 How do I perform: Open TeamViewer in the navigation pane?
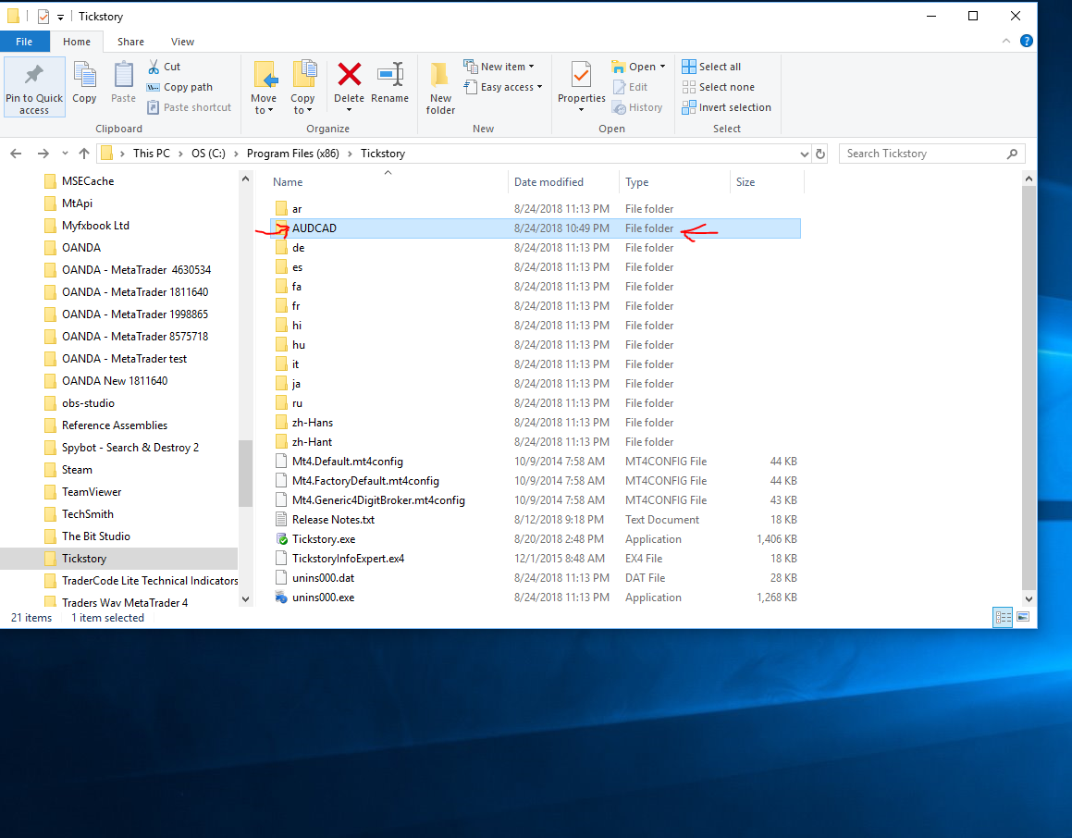(92, 492)
